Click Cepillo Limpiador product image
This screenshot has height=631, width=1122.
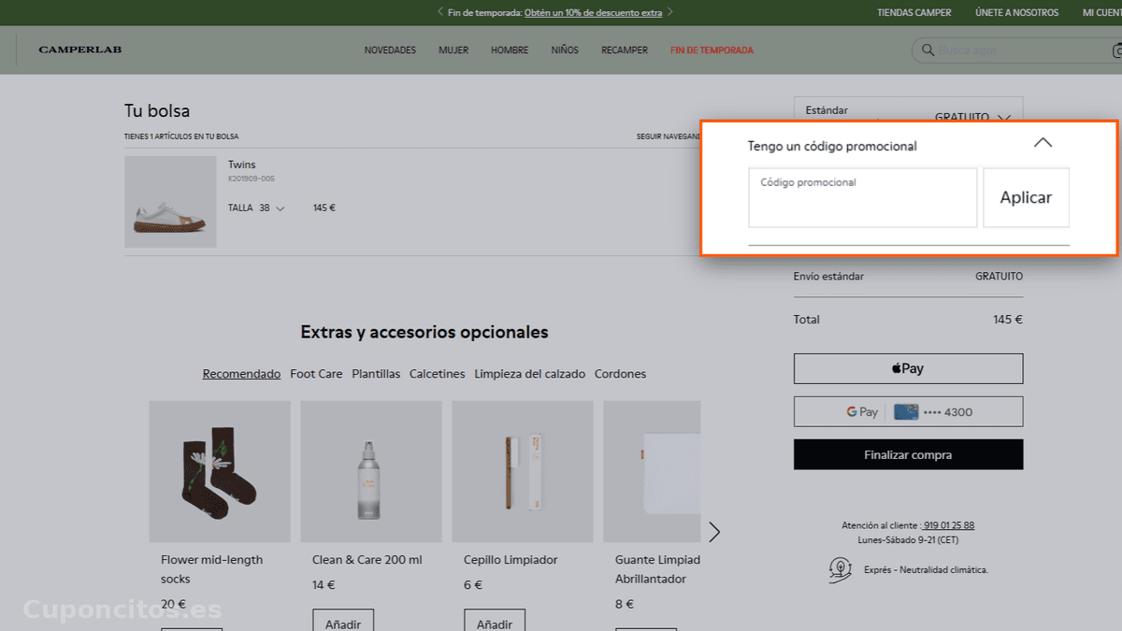[523, 471]
